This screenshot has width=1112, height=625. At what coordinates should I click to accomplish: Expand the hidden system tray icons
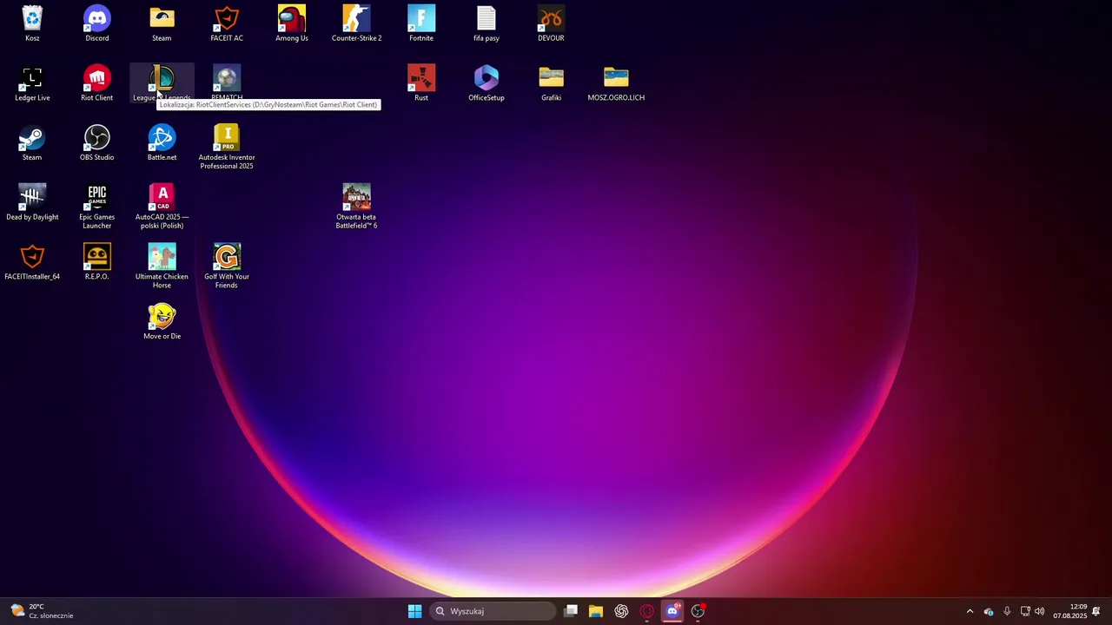pos(970,611)
